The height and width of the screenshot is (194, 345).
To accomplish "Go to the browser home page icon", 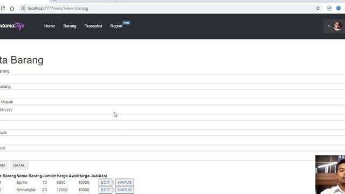I will (x=12, y=9).
